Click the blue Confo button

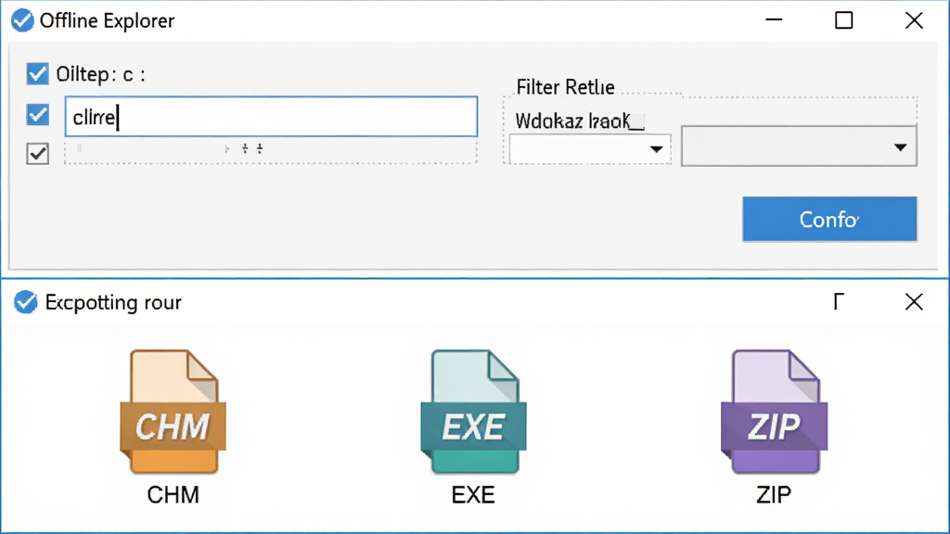(x=829, y=219)
